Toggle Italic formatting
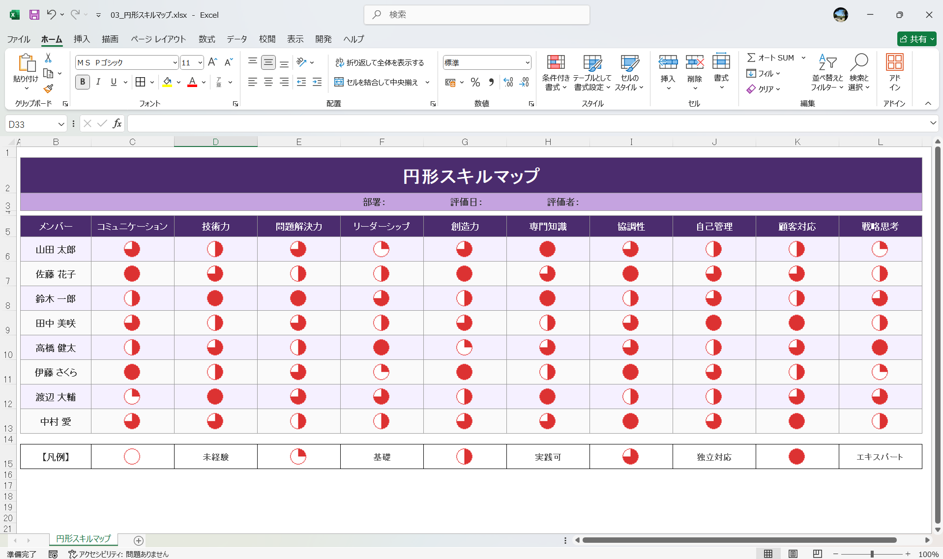943x559 pixels. (x=98, y=82)
